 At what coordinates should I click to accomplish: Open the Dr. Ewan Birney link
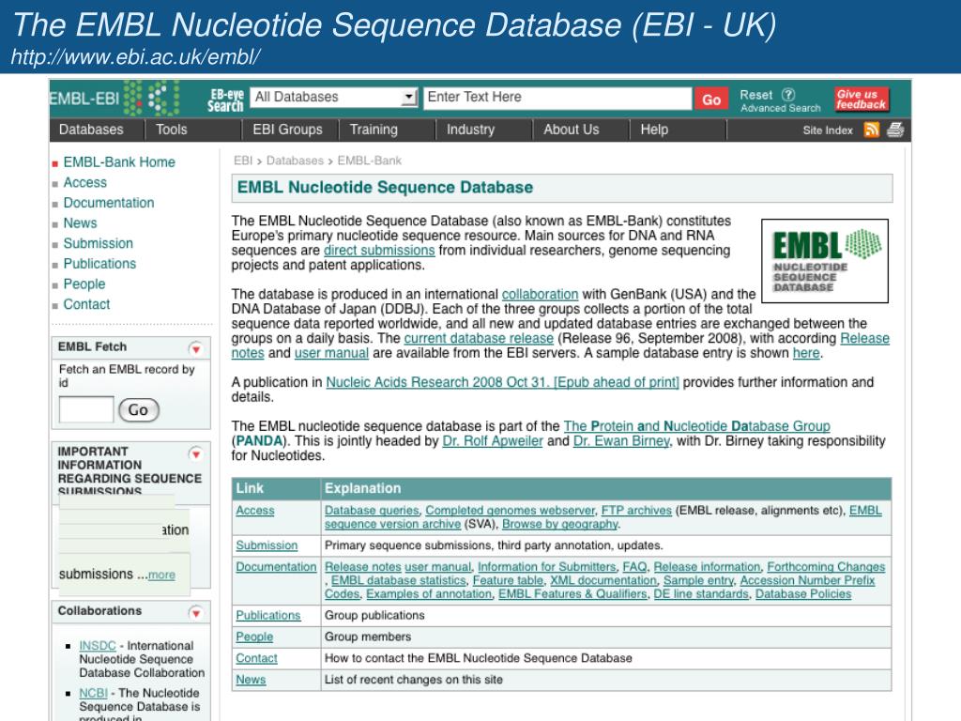click(621, 441)
